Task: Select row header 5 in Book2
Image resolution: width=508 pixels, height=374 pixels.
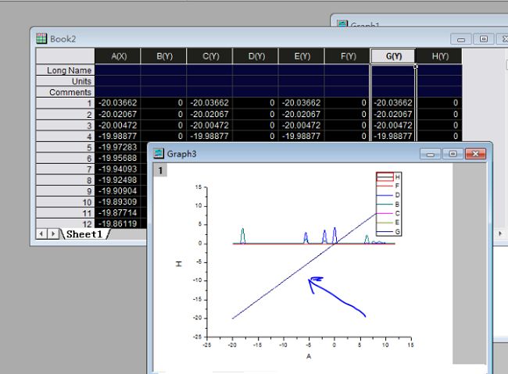Action: pyautogui.click(x=65, y=148)
